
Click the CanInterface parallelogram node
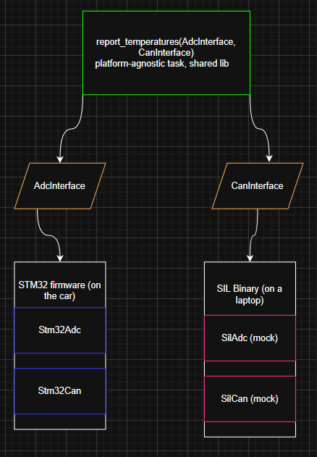click(x=257, y=186)
